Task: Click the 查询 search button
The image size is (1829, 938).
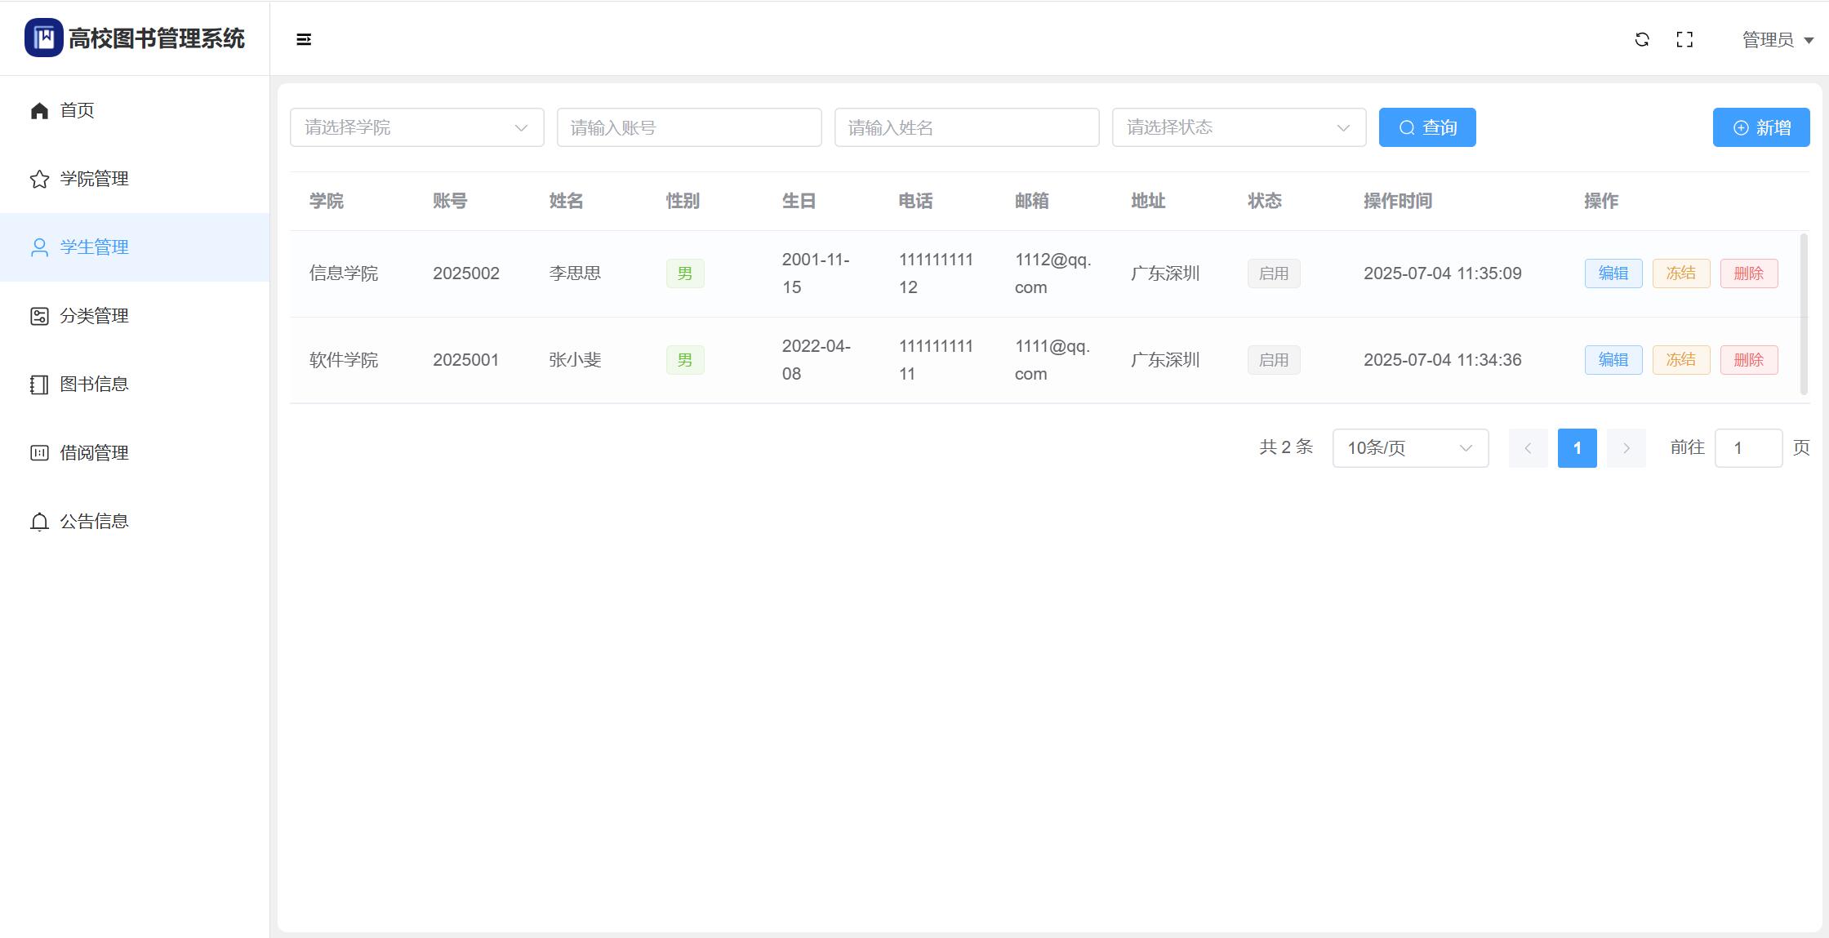Action: (1426, 127)
